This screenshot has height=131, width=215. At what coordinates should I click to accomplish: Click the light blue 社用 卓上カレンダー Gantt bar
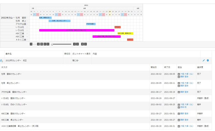pos(60,21)
